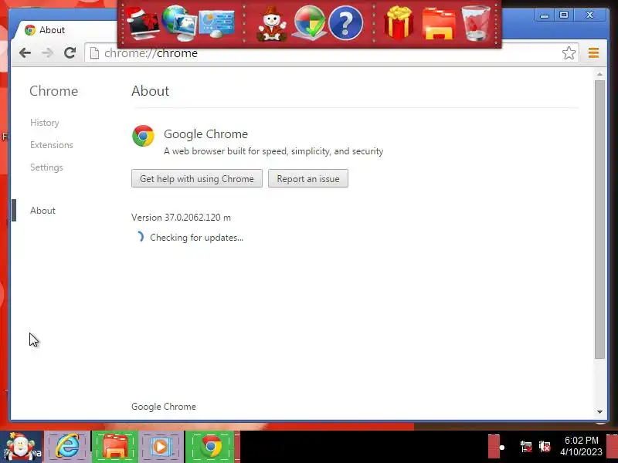
Task: Bookmark this page with the star icon
Action: [569, 52]
